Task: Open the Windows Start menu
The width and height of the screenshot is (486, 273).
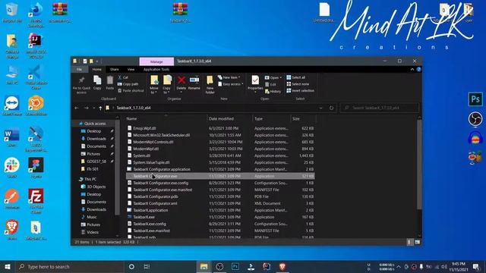Action: (x=8, y=266)
